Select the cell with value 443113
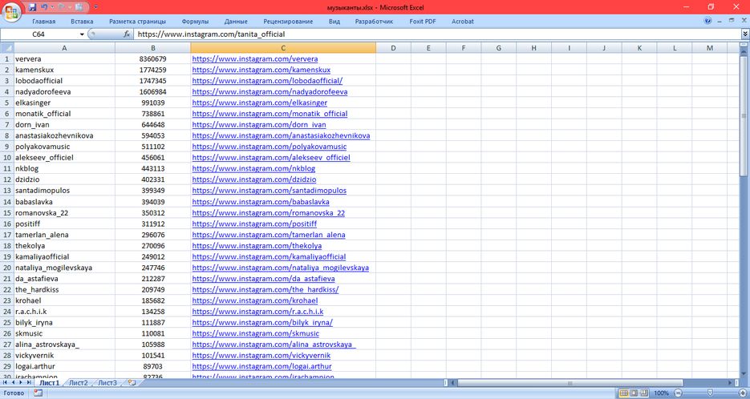Viewport: 750px width, 399px height. (152, 169)
